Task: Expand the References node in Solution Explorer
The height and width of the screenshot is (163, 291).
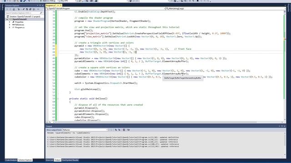Action: click(10, 24)
